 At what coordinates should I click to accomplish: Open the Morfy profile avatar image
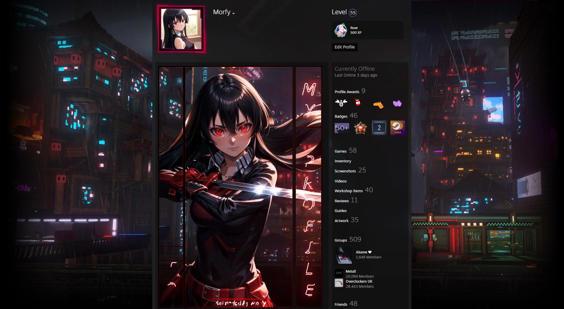(181, 29)
